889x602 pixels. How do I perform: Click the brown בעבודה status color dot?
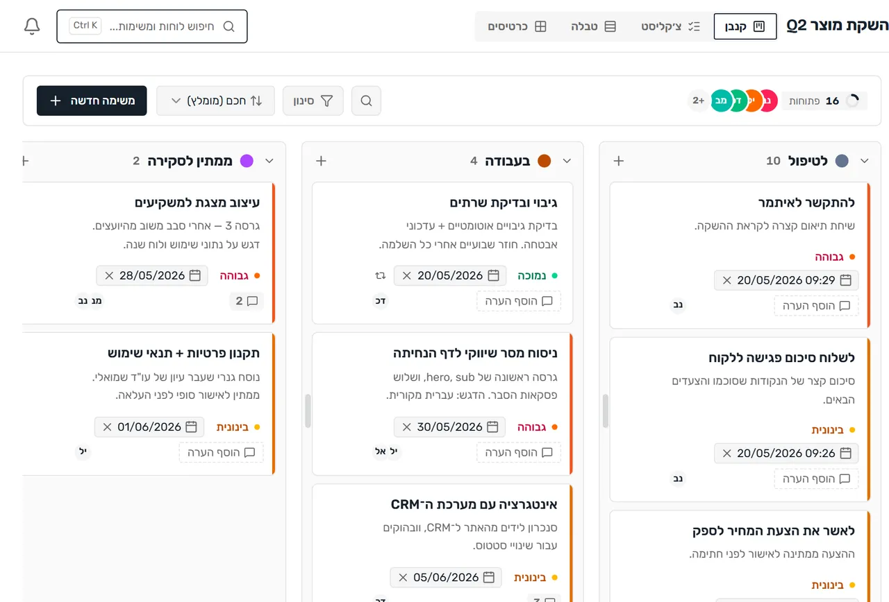(545, 161)
